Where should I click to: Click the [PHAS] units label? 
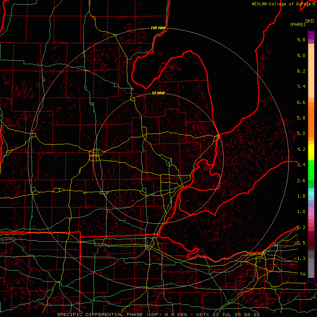298,24
